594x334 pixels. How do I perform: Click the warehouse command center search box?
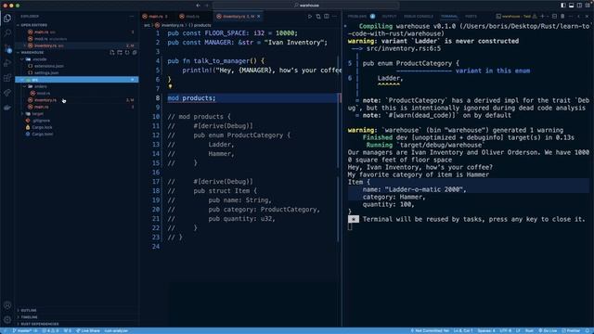(x=306, y=6)
